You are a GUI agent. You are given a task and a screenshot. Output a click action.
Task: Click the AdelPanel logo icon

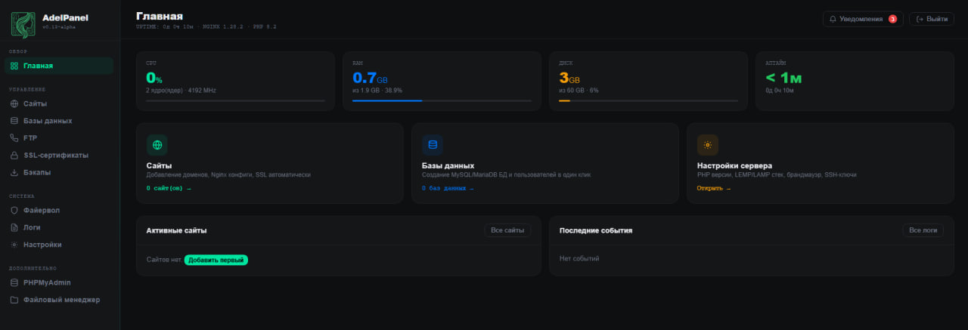(x=23, y=24)
